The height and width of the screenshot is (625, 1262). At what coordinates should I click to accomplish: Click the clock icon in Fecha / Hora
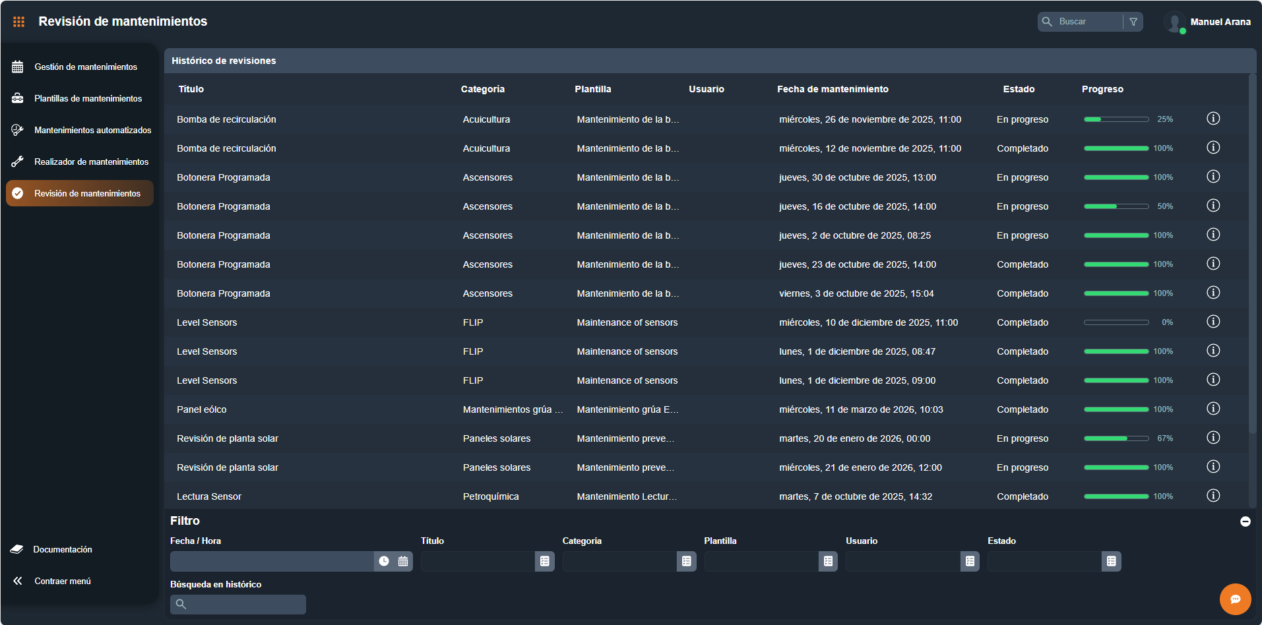pyautogui.click(x=384, y=561)
